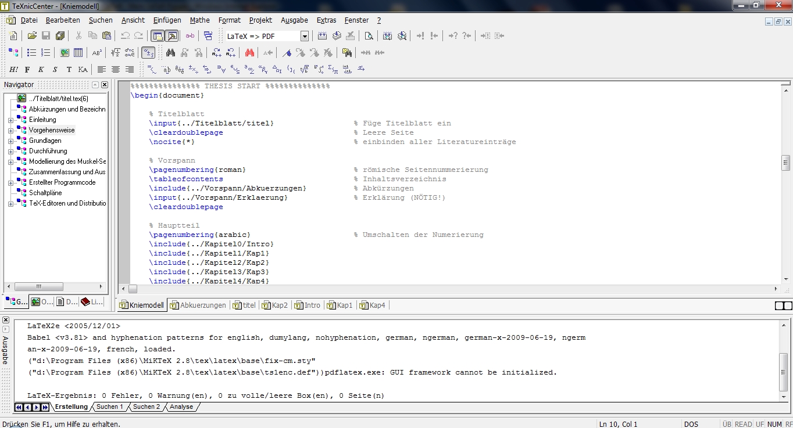Click the square root fraction icon

pyautogui.click(x=116, y=53)
